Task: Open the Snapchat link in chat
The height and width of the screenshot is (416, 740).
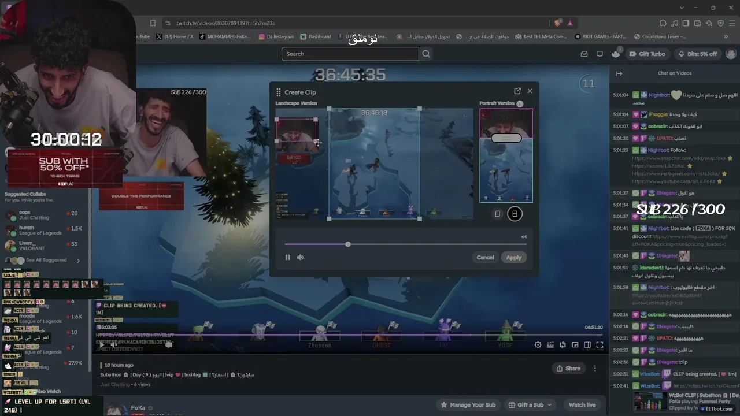Action: [x=679, y=158]
